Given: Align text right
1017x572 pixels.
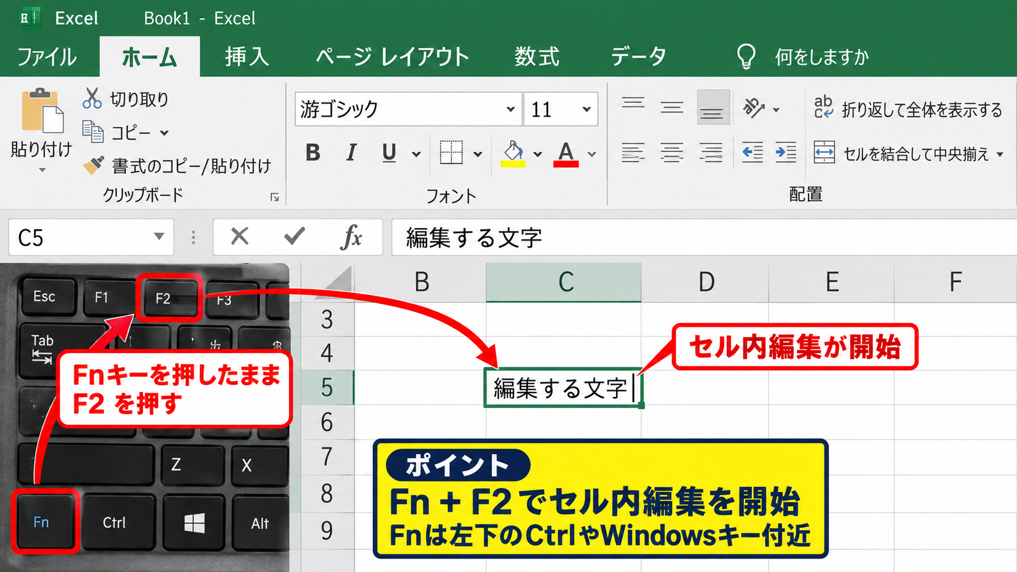Looking at the screenshot, I should tap(710, 153).
